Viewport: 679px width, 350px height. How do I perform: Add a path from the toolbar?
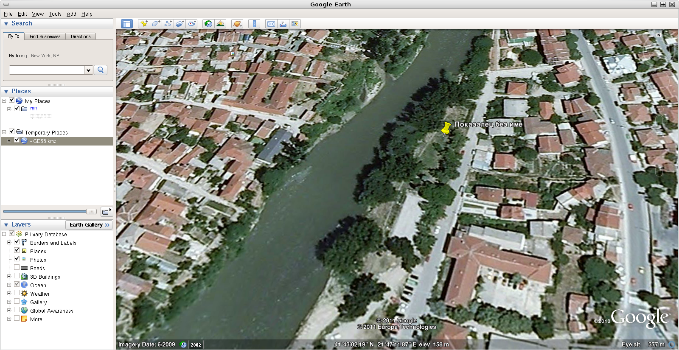[x=168, y=24]
